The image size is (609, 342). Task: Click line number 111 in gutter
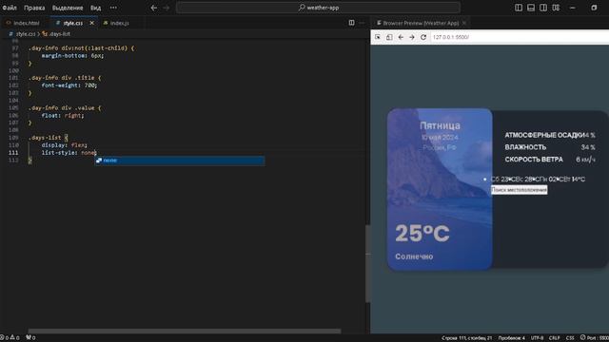[x=13, y=153]
